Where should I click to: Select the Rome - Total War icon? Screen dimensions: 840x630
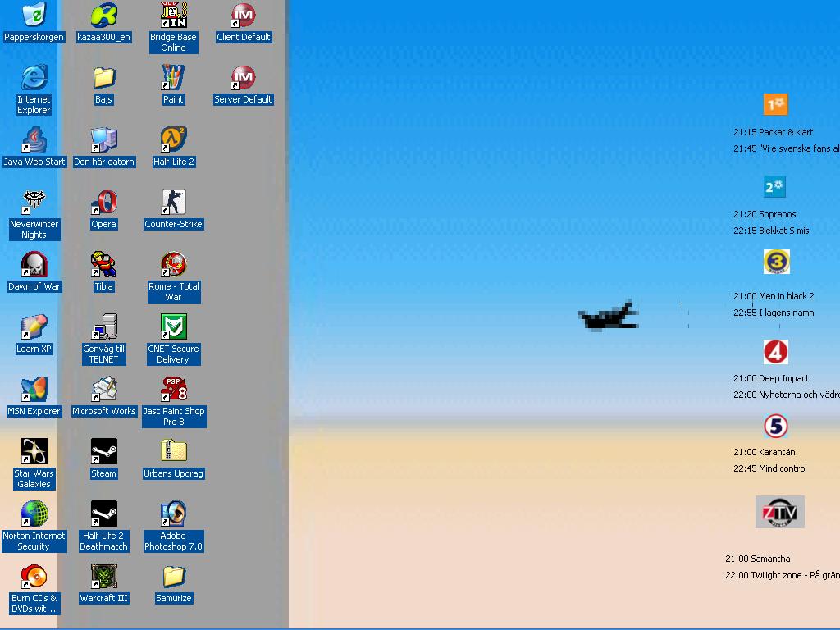pyautogui.click(x=174, y=264)
